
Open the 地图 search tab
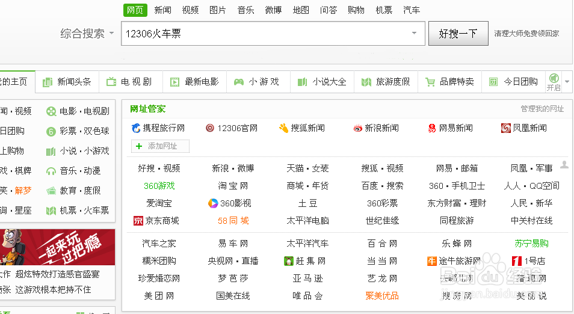point(301,10)
